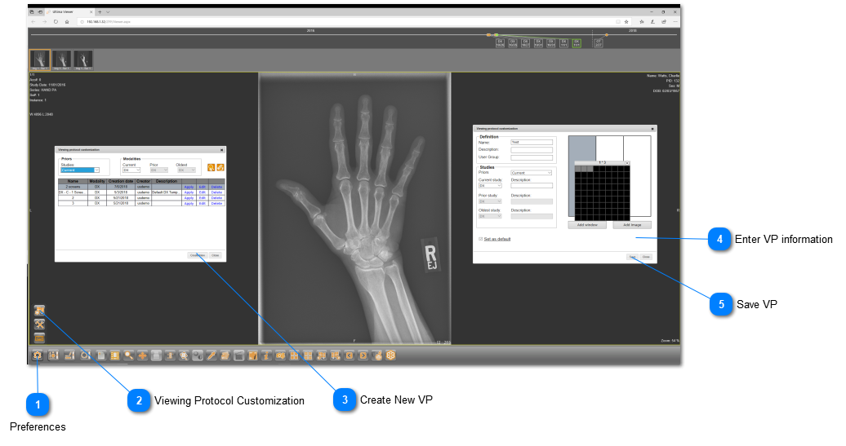Click into the 'Name' field containing Test
The width and height of the screenshot is (846, 446).
[x=532, y=142]
